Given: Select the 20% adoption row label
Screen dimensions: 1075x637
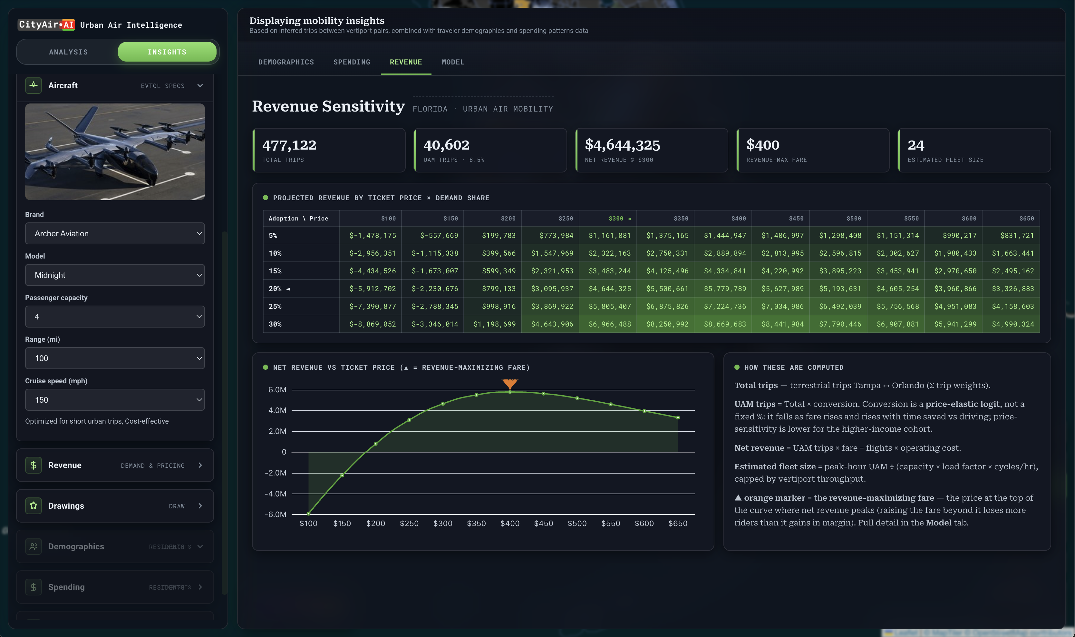Looking at the screenshot, I should click(301, 289).
